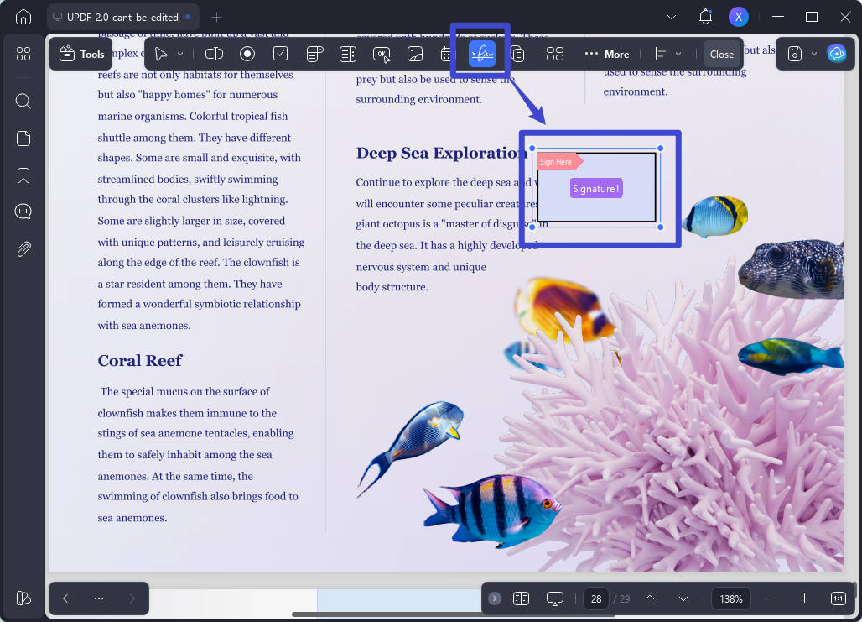Open the attachments paperclip panel
This screenshot has height=622, width=862.
click(23, 249)
